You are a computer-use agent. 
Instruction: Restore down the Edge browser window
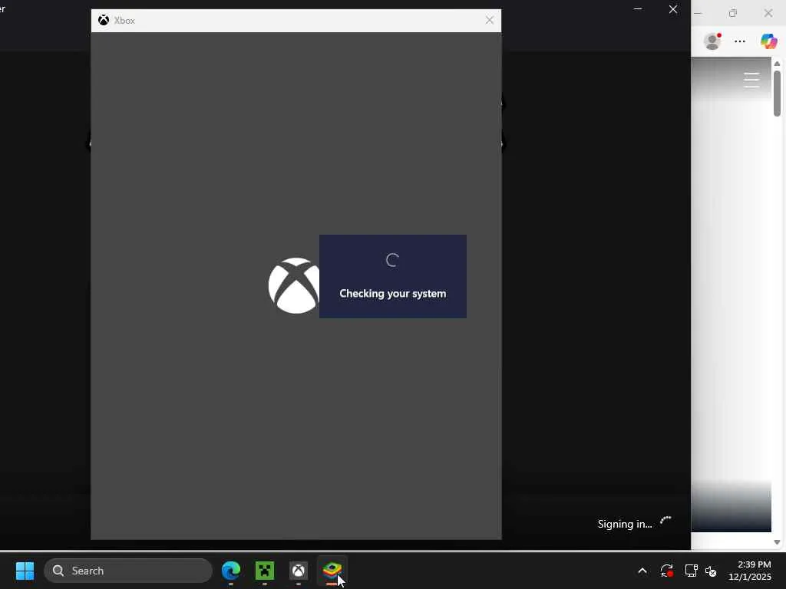(x=733, y=13)
